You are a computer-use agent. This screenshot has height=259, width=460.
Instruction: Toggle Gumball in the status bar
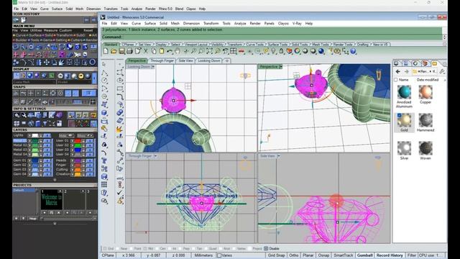pos(364,255)
